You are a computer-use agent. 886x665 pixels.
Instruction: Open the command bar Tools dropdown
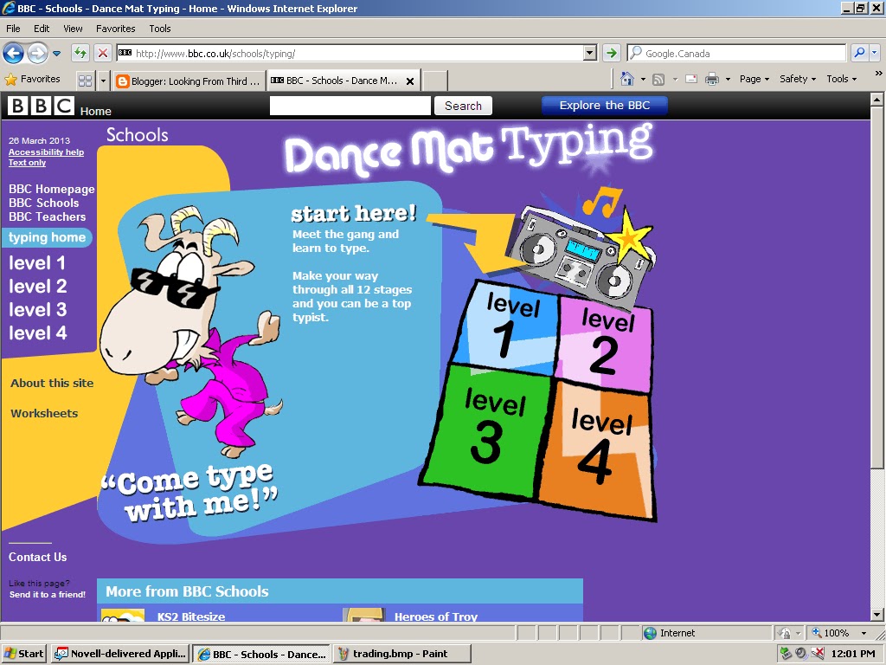(841, 79)
